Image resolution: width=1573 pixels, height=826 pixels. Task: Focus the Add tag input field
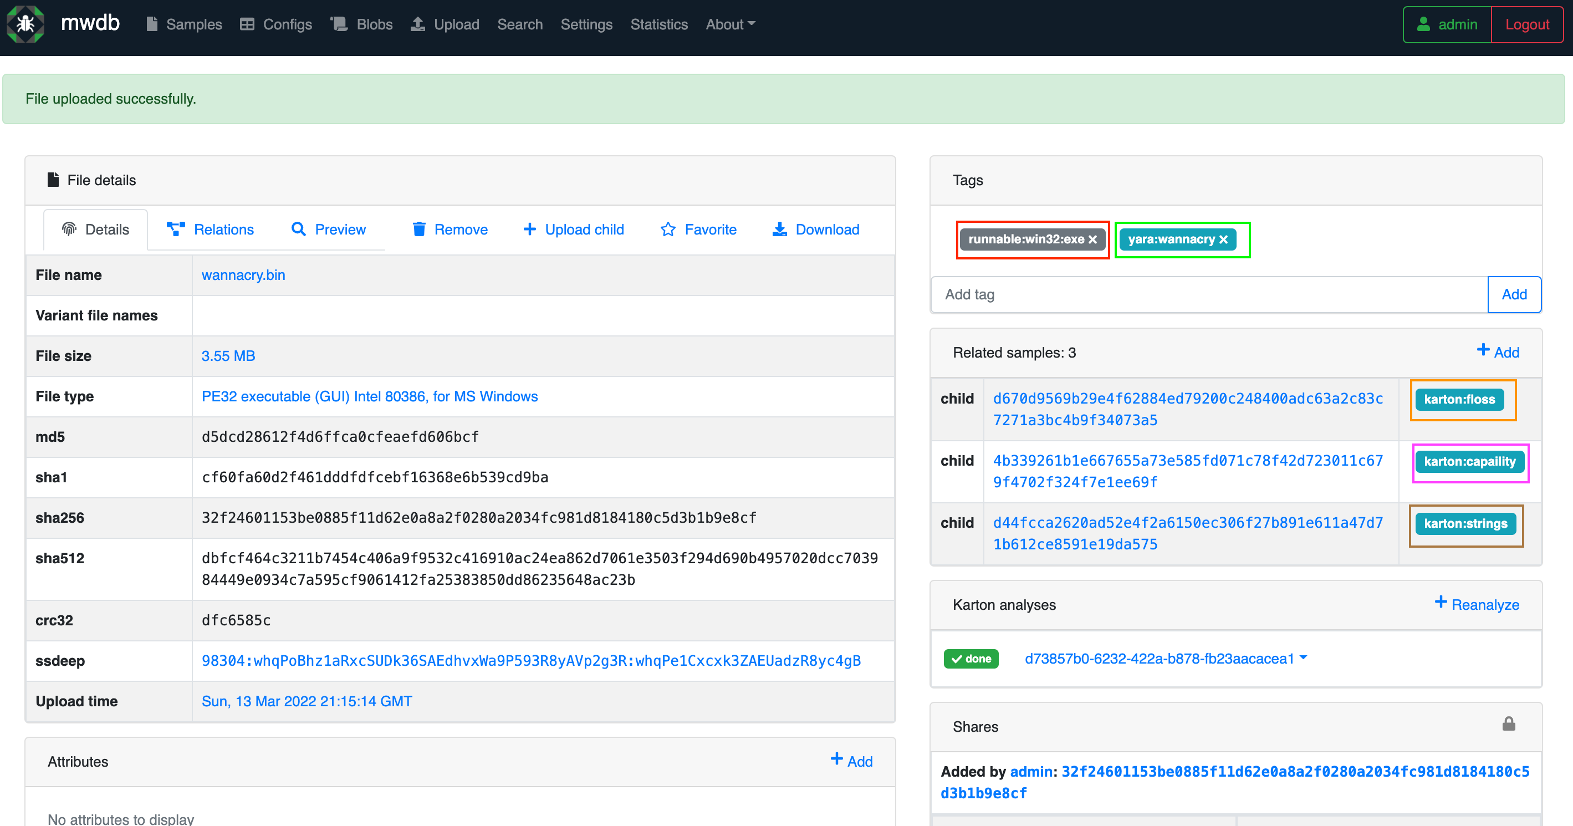1209,294
